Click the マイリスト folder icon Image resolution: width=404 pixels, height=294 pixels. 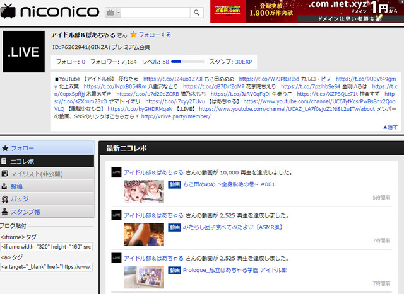point(4,174)
